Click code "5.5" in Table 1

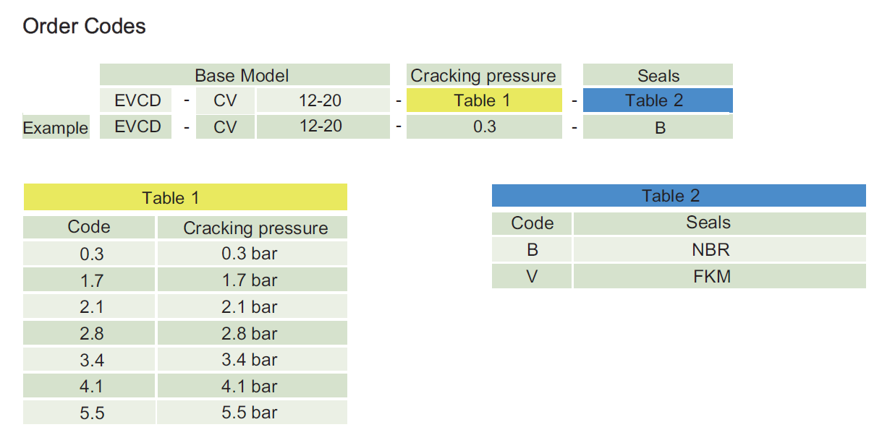[92, 413]
